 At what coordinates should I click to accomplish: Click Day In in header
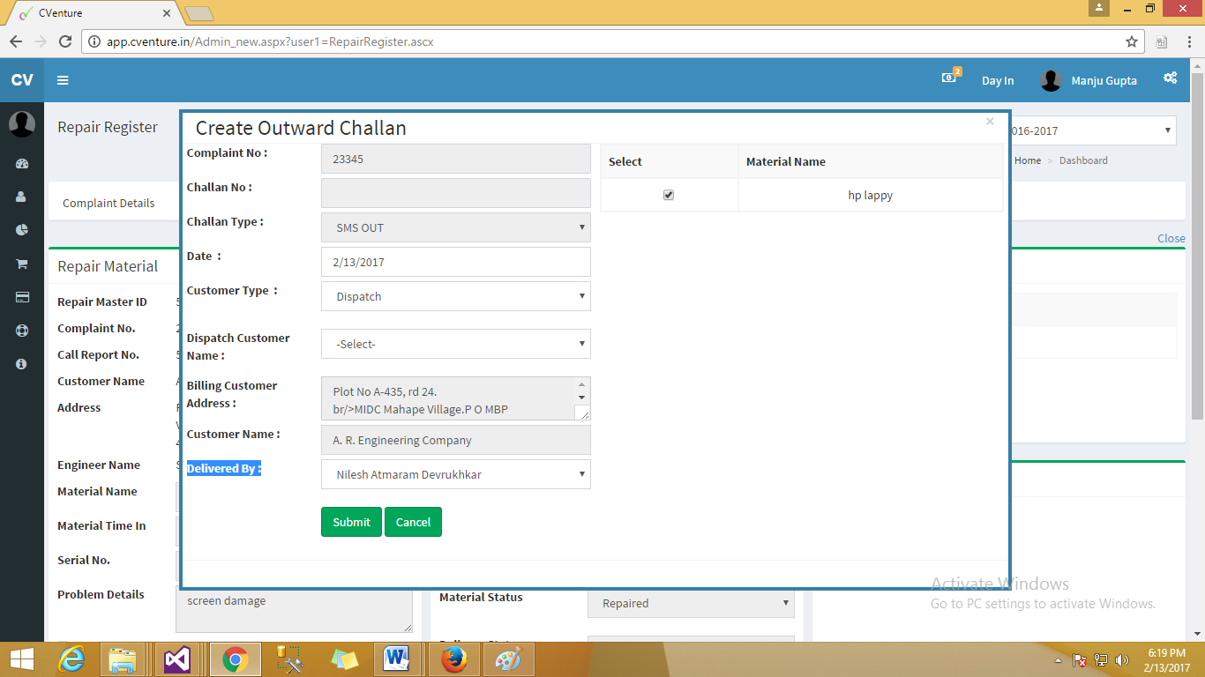pyautogui.click(x=998, y=80)
